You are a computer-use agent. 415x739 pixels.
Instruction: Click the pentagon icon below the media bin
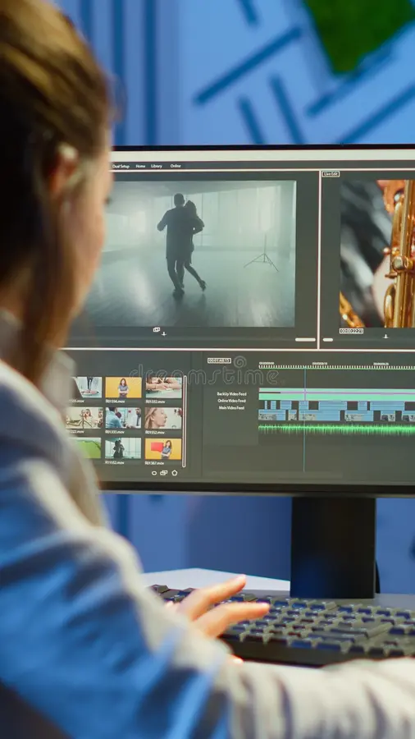click(175, 473)
